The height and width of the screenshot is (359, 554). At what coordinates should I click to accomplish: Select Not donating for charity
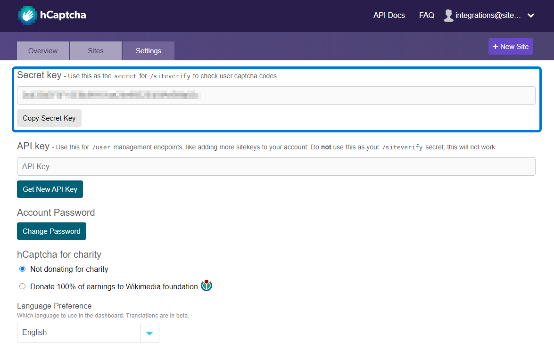22,269
